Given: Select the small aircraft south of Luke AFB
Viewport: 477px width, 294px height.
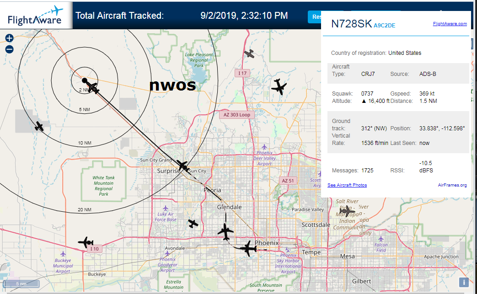Looking at the screenshot, I should 193,224.
